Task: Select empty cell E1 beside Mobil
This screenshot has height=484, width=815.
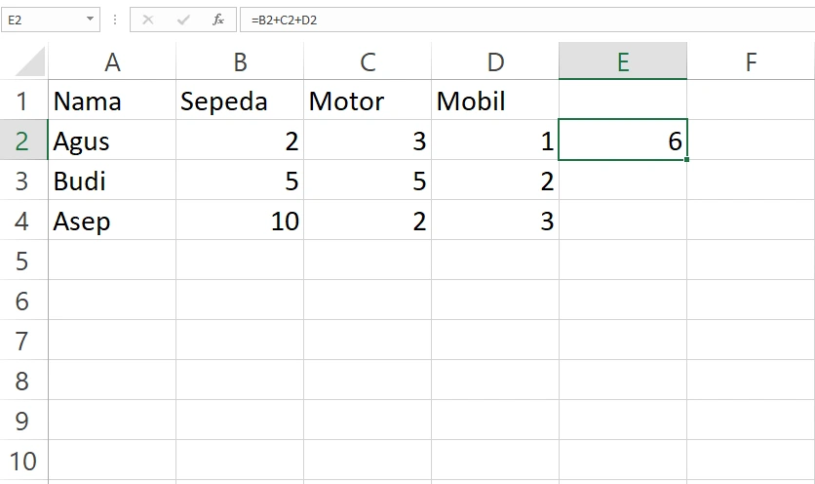Action: click(623, 100)
